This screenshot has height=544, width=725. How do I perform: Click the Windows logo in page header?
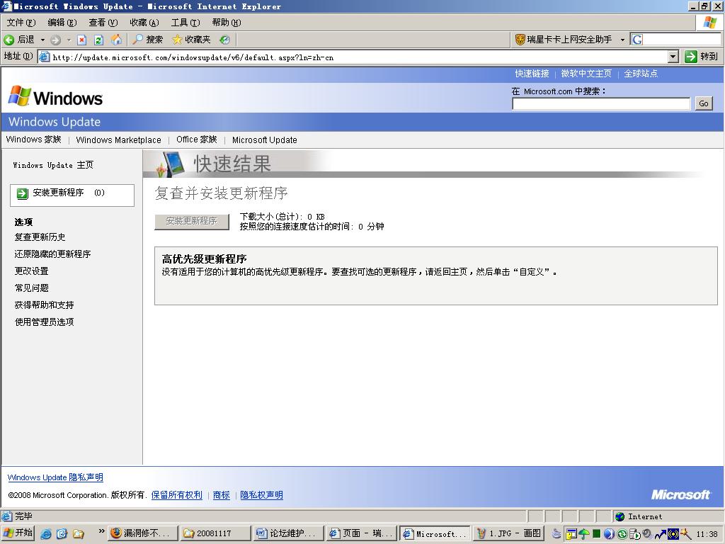[x=55, y=96]
